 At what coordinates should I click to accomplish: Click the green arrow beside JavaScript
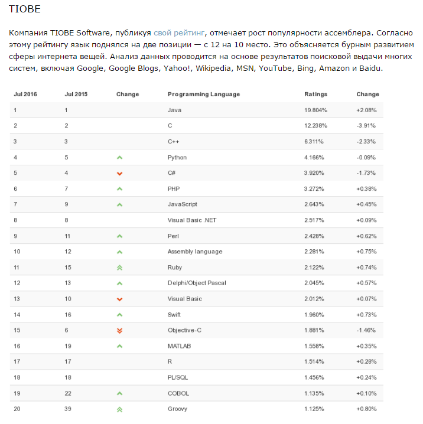pyautogui.click(x=119, y=205)
